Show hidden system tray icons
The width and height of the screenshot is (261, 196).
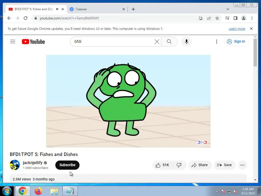pos(217,191)
